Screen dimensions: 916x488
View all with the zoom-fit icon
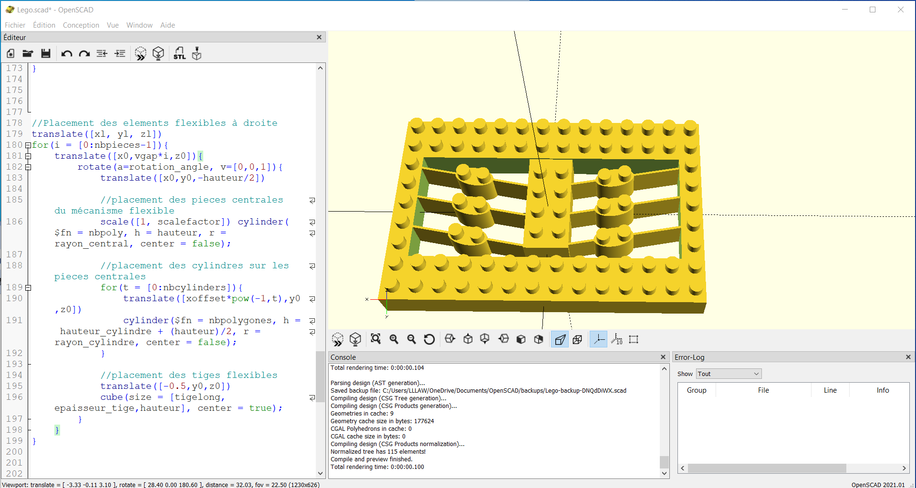point(376,339)
